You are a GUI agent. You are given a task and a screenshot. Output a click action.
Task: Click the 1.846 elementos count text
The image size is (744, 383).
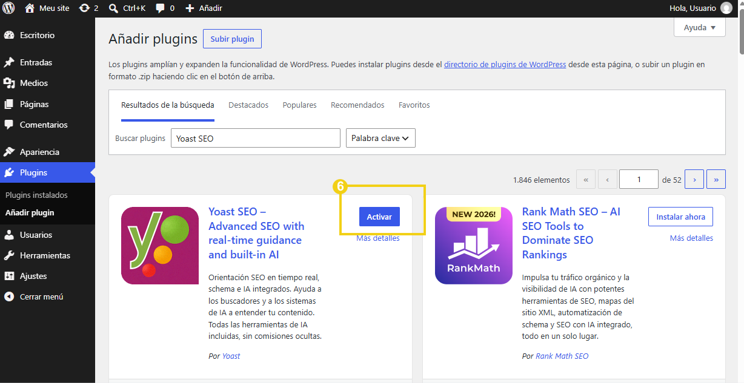pos(542,180)
